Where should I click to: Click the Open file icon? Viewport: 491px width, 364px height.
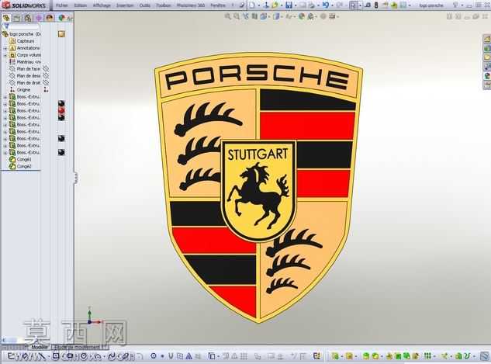point(275,5)
